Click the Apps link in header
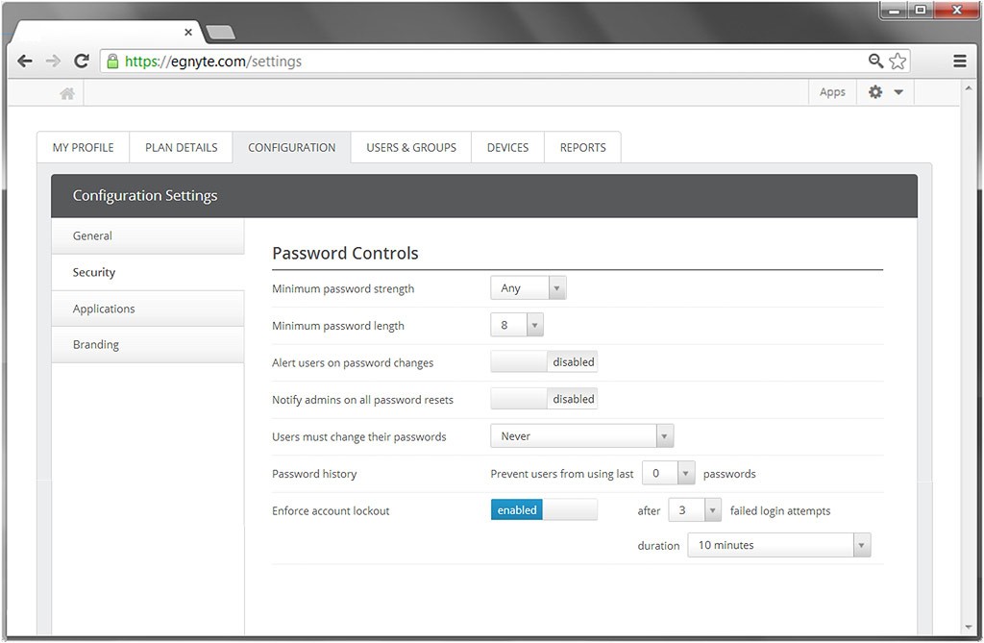This screenshot has width=984, height=643. pos(832,92)
